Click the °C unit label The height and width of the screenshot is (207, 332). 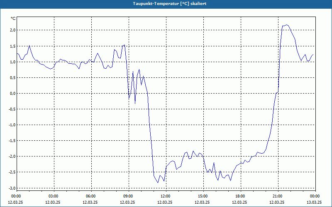(13, 19)
